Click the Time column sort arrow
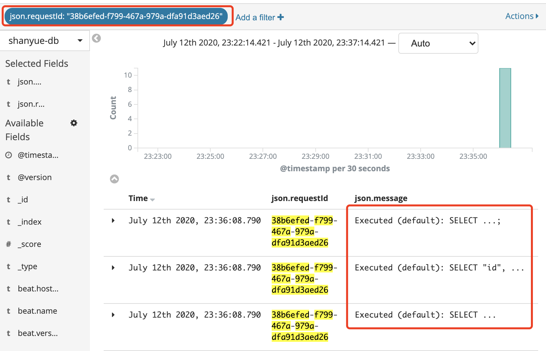 pos(152,199)
